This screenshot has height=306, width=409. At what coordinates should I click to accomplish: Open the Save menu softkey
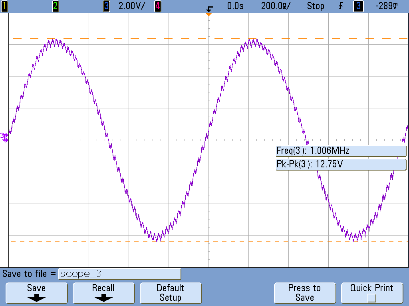click(36, 293)
